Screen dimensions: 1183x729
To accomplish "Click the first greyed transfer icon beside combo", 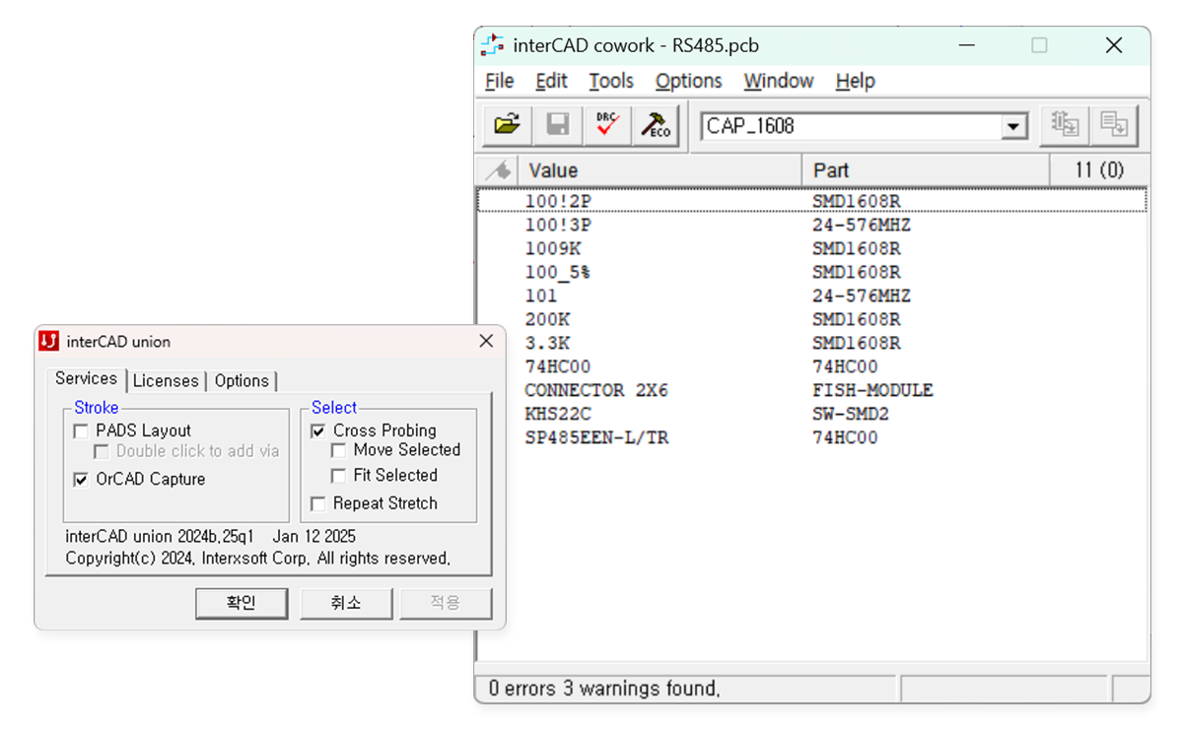I will (1064, 125).
